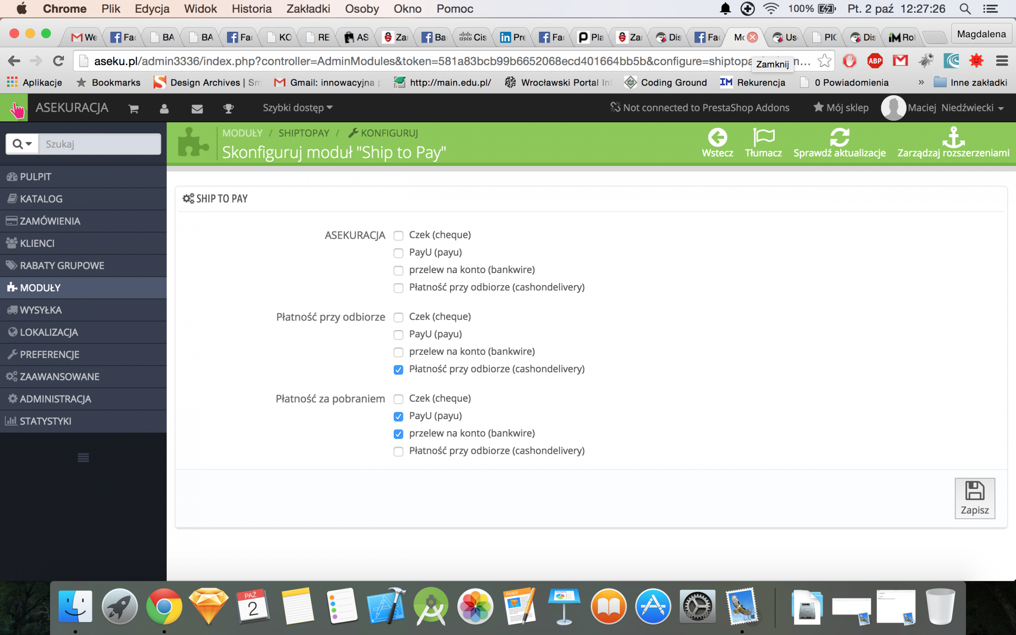Open the Zakładki menu in the menu bar
Viewport: 1016px width, 635px height.
click(x=308, y=9)
